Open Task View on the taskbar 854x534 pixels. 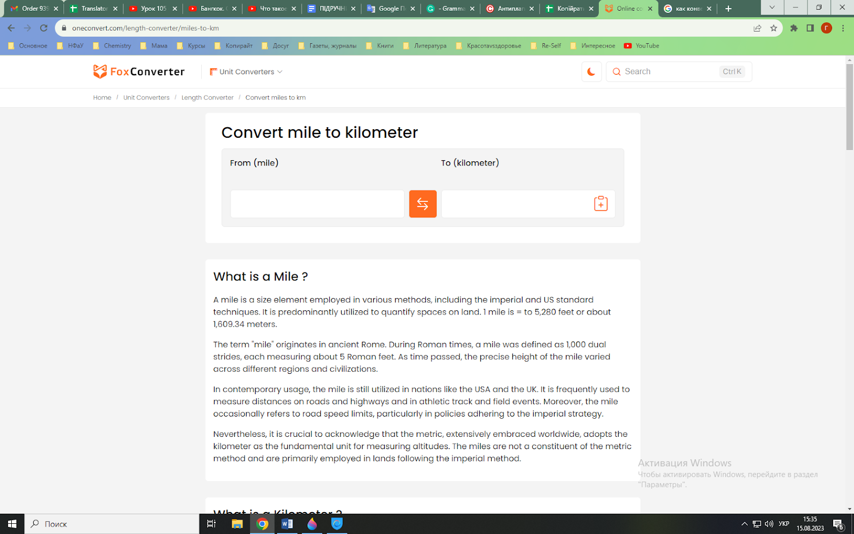click(211, 524)
